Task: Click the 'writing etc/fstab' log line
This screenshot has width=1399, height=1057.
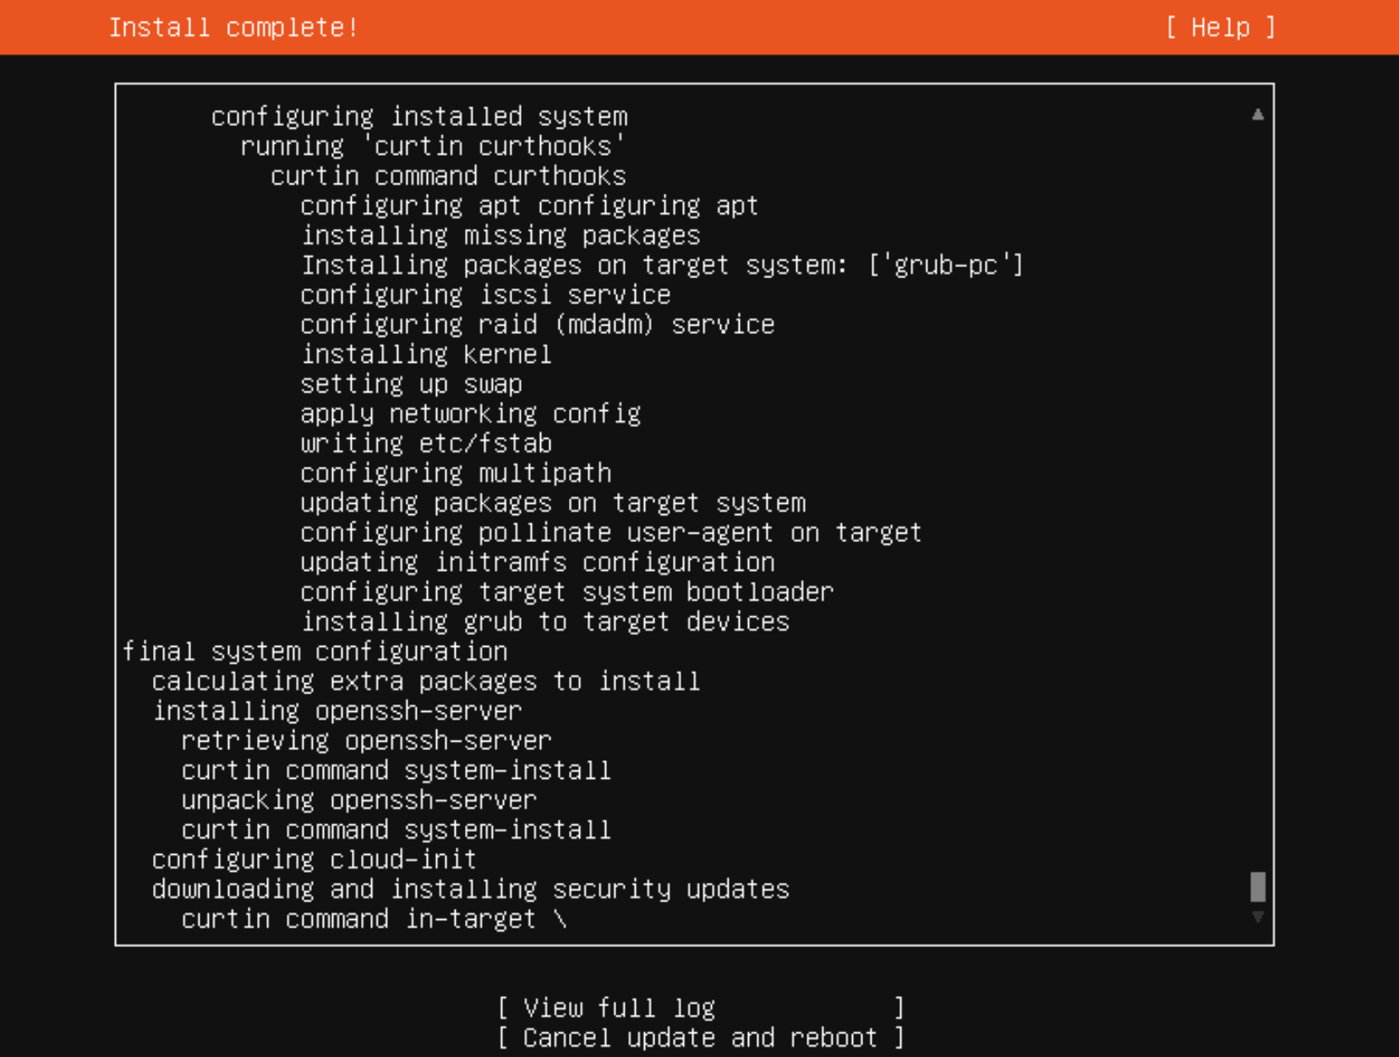Action: pos(426,443)
